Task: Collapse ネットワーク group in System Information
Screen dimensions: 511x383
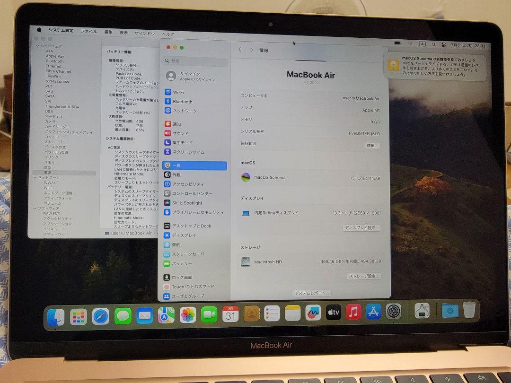Action: [x=35, y=177]
